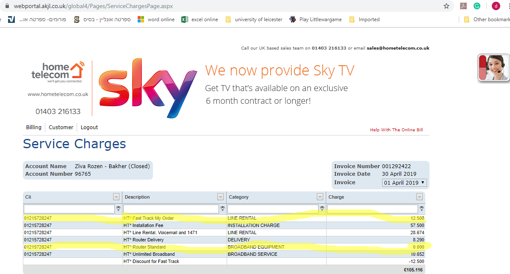Click the -12.500 discount charge value

[x=416, y=261]
